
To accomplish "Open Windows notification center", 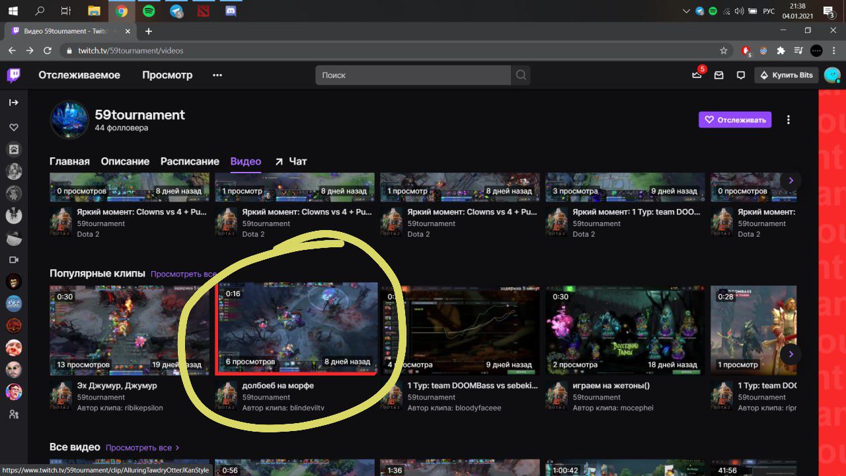I will 829,11.
